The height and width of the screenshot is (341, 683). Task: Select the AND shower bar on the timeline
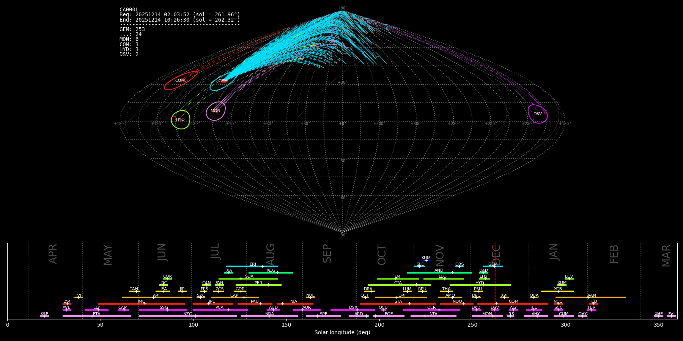click(439, 273)
